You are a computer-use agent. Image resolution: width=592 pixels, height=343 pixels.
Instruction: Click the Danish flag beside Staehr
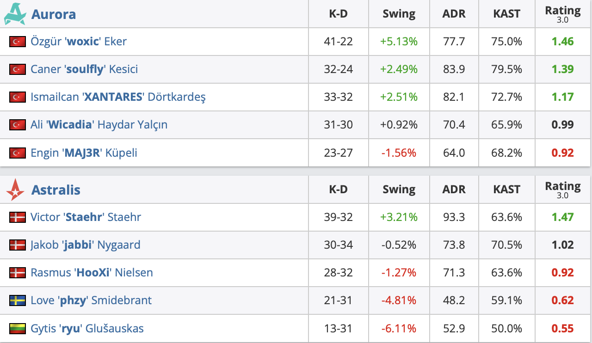coord(17,217)
